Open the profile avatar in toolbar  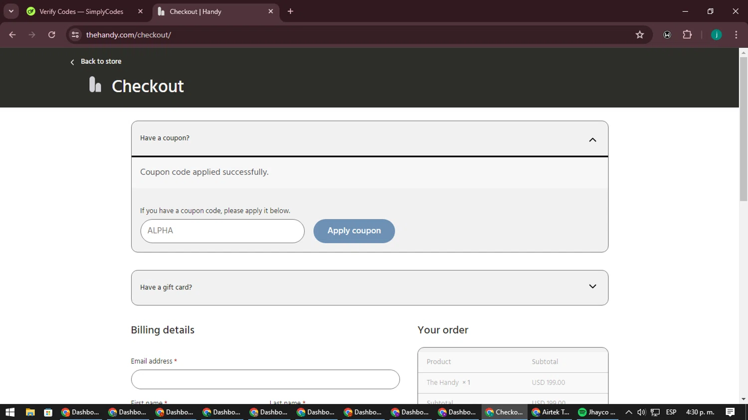tap(716, 35)
